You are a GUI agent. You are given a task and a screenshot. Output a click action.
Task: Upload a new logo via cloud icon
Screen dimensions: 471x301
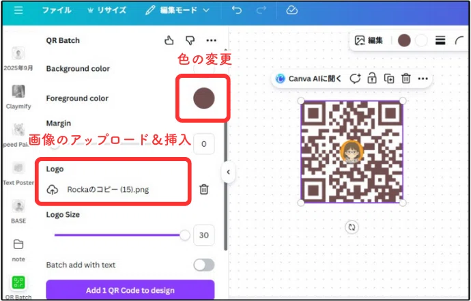(53, 190)
